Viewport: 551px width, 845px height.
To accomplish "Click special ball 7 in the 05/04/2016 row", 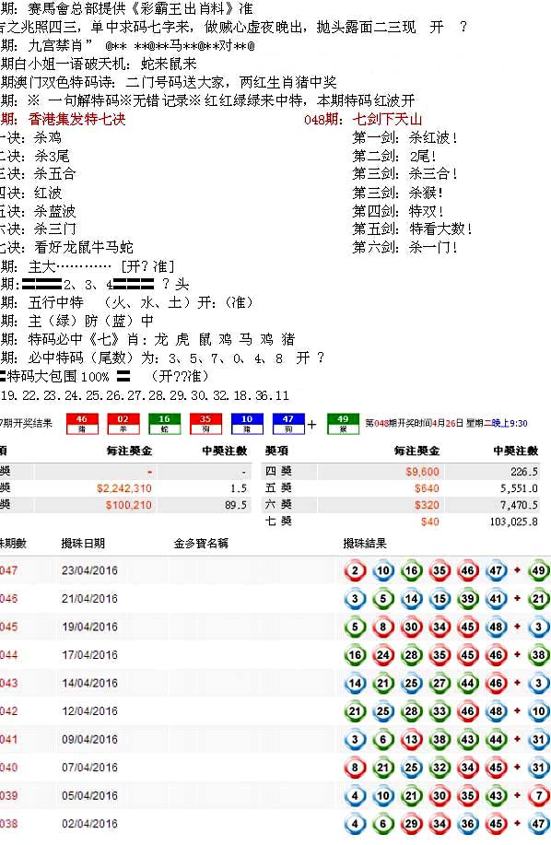I will (539, 795).
